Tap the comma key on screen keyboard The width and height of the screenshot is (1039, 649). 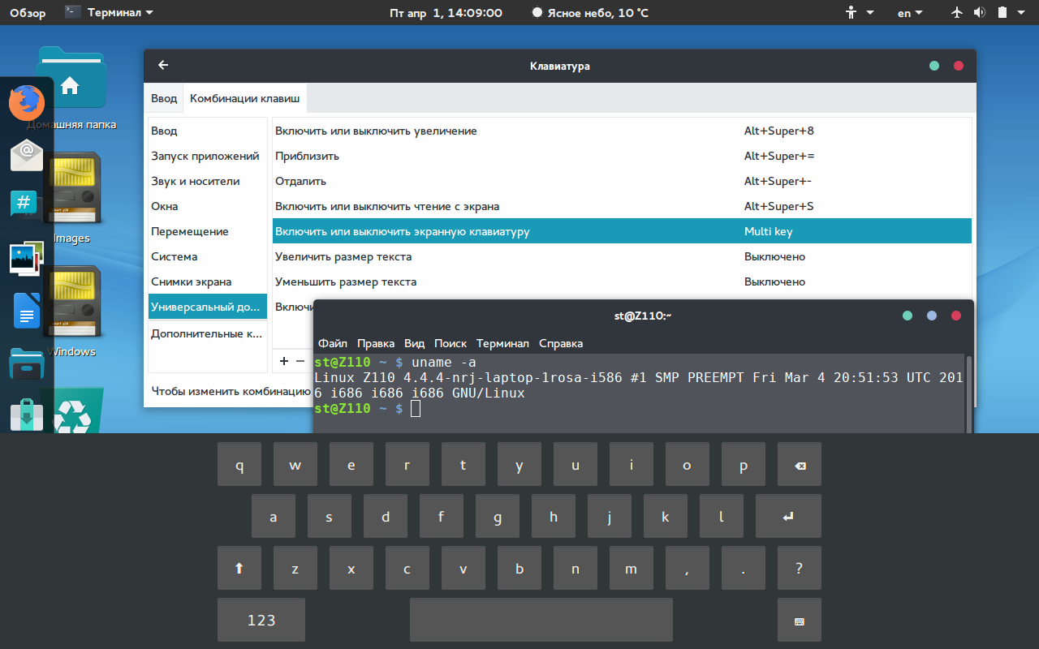pos(688,568)
